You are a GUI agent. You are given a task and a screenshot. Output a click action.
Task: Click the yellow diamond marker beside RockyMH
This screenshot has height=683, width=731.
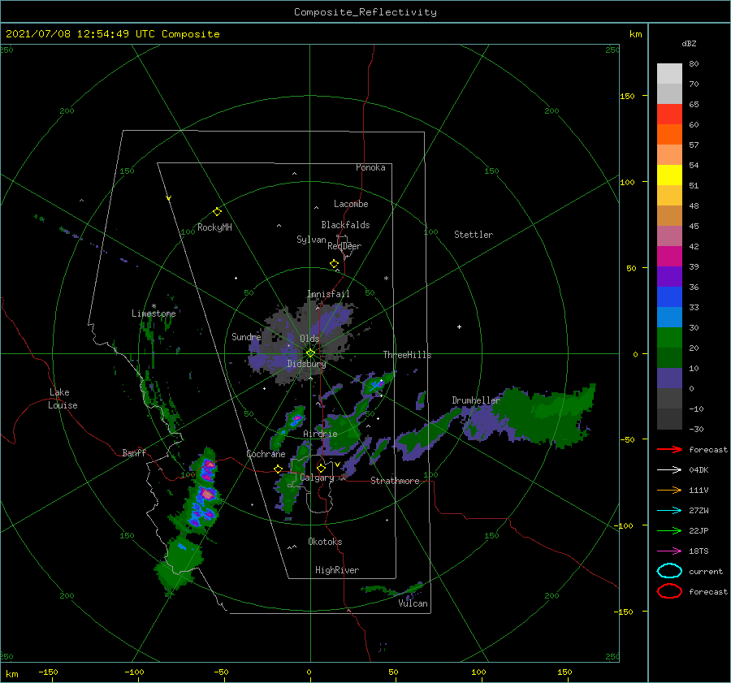point(217,212)
